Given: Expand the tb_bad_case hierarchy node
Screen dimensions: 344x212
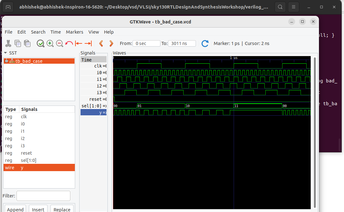Looking at the screenshot, I should point(6,61).
